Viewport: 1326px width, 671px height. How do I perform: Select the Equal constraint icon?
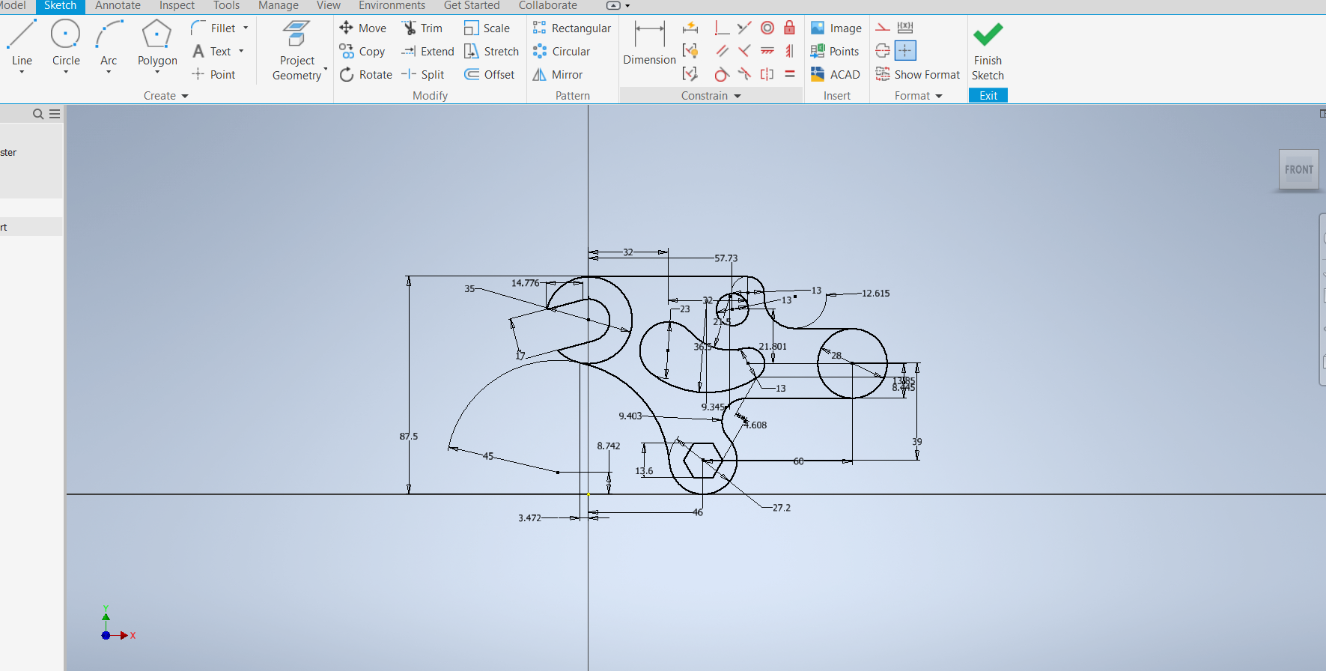(x=789, y=75)
